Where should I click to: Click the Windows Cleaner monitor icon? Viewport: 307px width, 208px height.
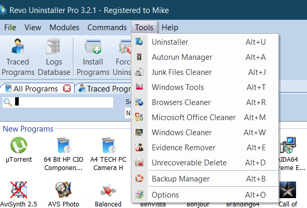[139, 132]
